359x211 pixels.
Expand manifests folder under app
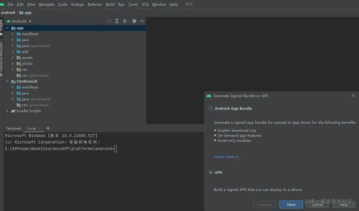(12, 34)
